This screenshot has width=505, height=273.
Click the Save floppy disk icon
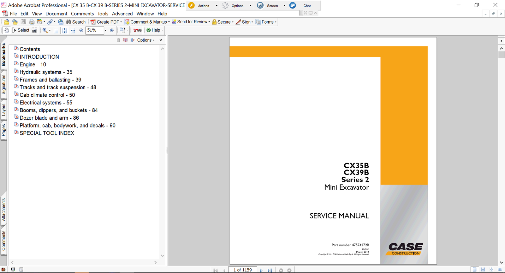click(23, 22)
